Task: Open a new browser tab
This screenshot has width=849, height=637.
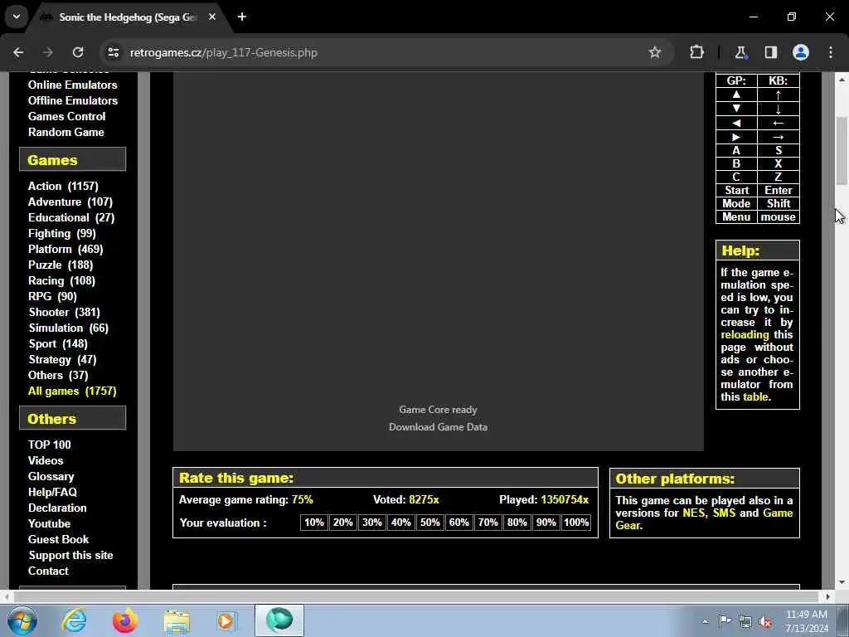Action: pyautogui.click(x=242, y=17)
